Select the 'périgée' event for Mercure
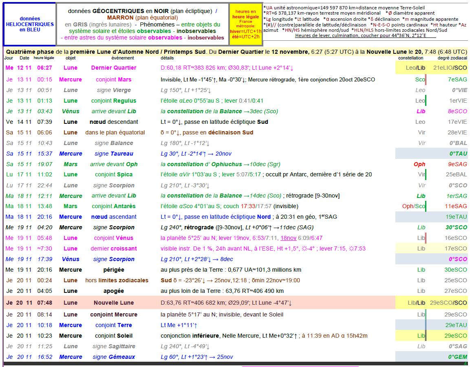Viewport: 472px width, 367px height. click(x=113, y=270)
